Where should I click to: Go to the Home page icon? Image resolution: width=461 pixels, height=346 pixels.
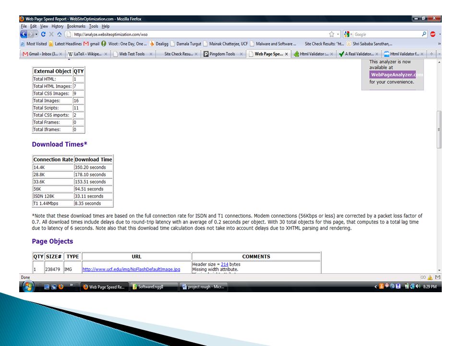click(60, 34)
